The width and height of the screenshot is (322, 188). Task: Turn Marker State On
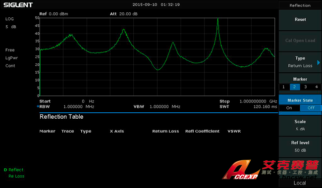(289, 108)
